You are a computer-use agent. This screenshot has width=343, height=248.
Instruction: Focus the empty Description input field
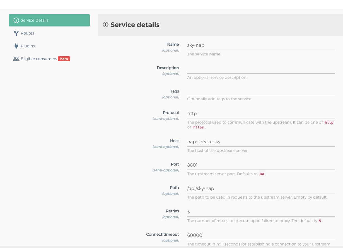(x=261, y=69)
